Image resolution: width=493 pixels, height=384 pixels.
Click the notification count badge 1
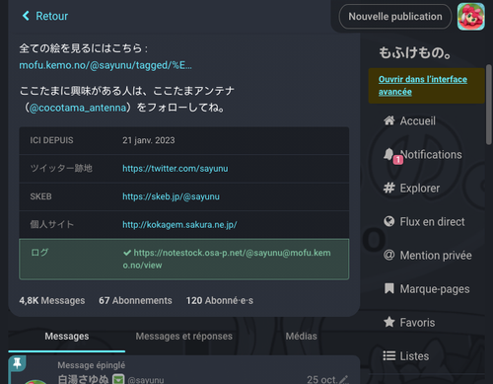point(398,160)
